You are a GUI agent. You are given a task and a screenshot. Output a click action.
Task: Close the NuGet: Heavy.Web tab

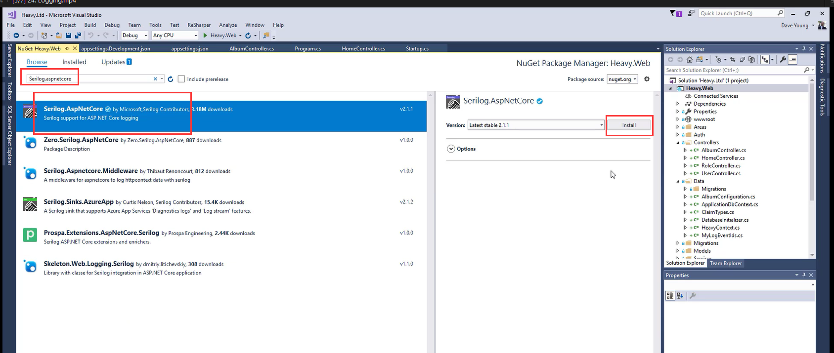click(75, 48)
